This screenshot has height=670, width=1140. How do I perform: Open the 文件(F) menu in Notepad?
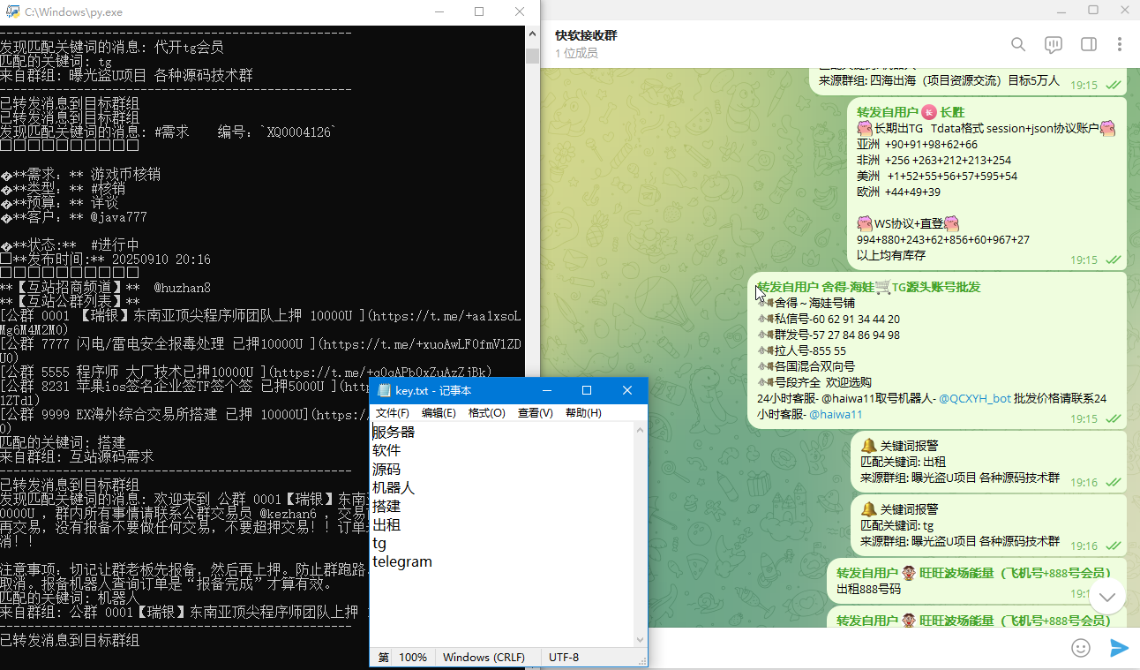393,413
